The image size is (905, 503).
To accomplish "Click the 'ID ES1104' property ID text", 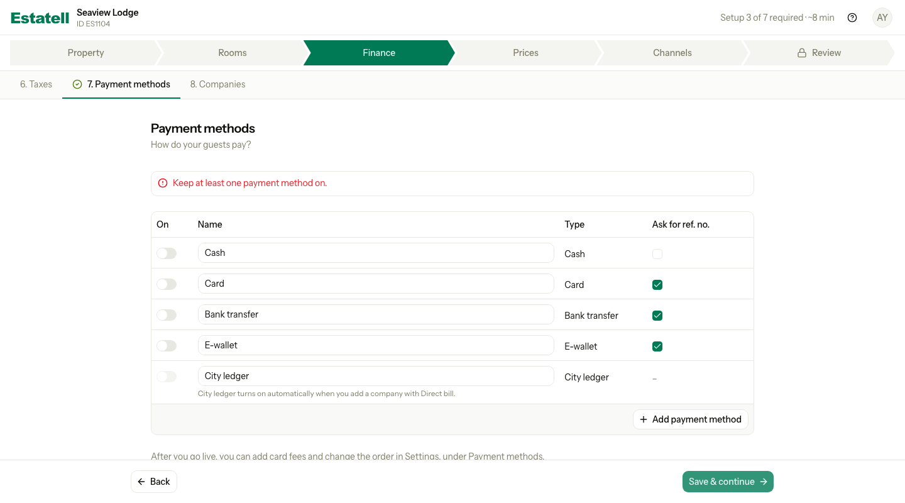I will point(93,24).
